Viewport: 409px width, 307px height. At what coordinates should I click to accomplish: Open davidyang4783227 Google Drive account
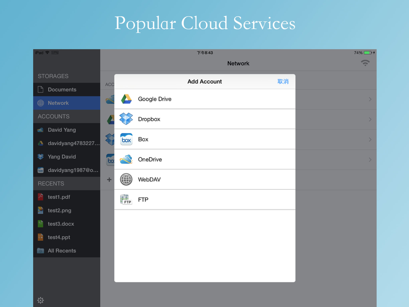67,143
